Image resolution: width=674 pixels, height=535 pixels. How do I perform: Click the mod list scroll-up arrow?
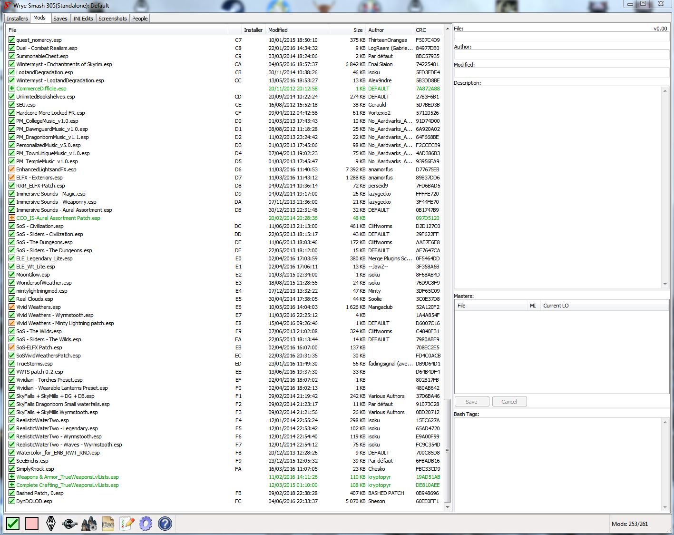point(447,30)
